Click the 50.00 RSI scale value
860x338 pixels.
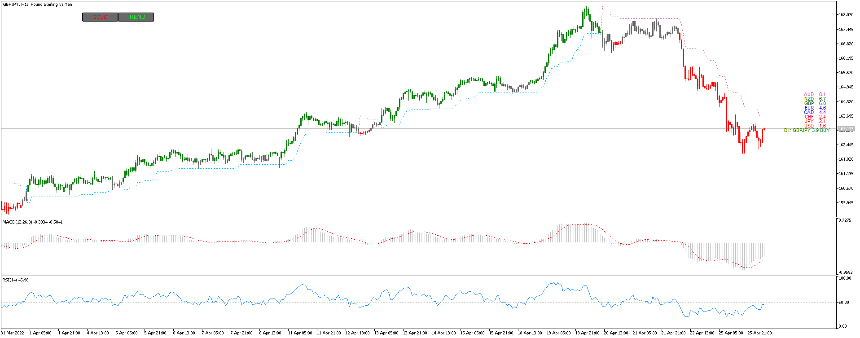[x=844, y=303]
